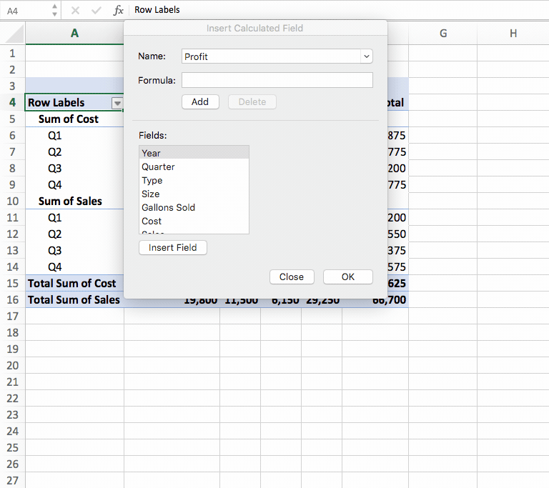
Task: Choose Cost in the Fields list
Action: click(x=152, y=221)
